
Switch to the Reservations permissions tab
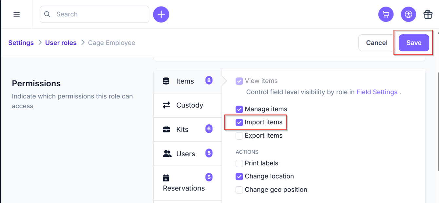(x=188, y=183)
